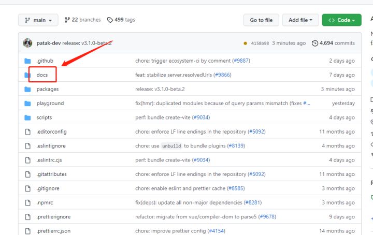Image resolution: width=373 pixels, height=235 pixels.
Task: Click the commits history clock icon
Action: pyautogui.click(x=315, y=43)
